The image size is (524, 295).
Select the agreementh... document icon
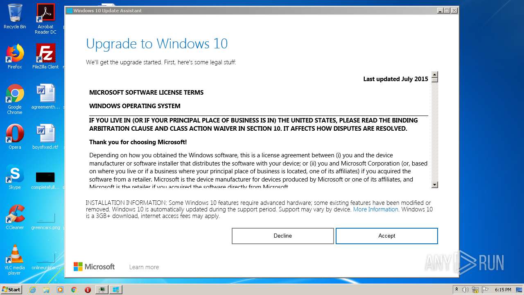pyautogui.click(x=45, y=97)
